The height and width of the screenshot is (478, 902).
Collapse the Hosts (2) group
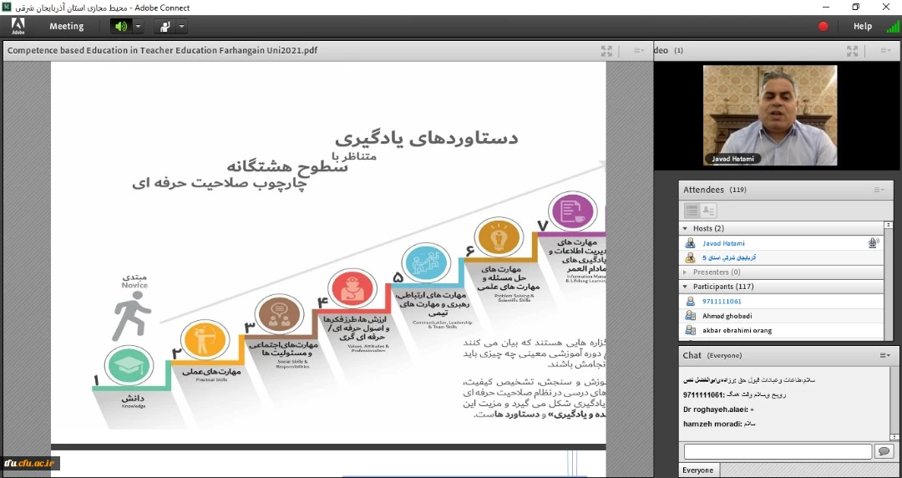[x=686, y=228]
